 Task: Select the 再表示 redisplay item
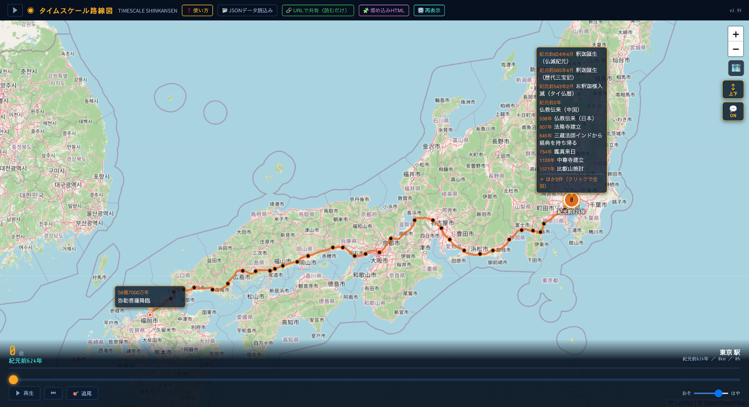pos(429,11)
